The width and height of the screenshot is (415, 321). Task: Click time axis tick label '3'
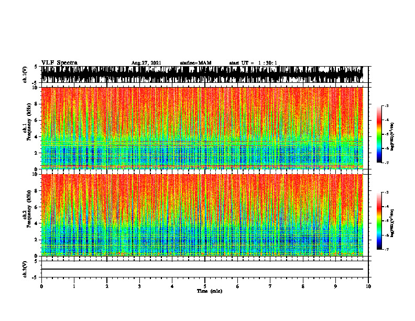coord(139,286)
